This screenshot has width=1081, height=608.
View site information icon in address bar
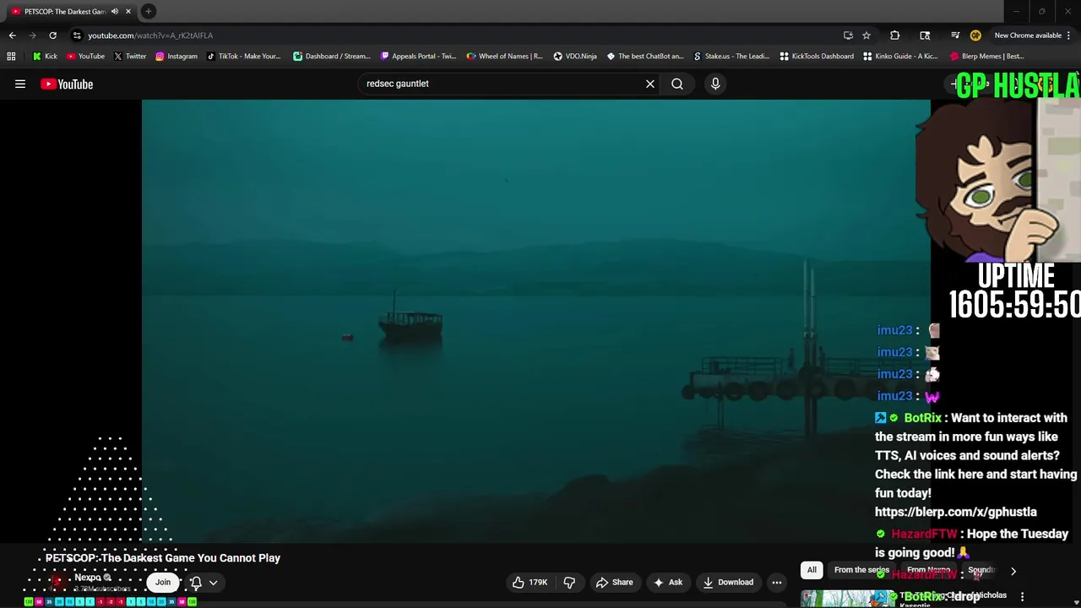click(x=77, y=35)
